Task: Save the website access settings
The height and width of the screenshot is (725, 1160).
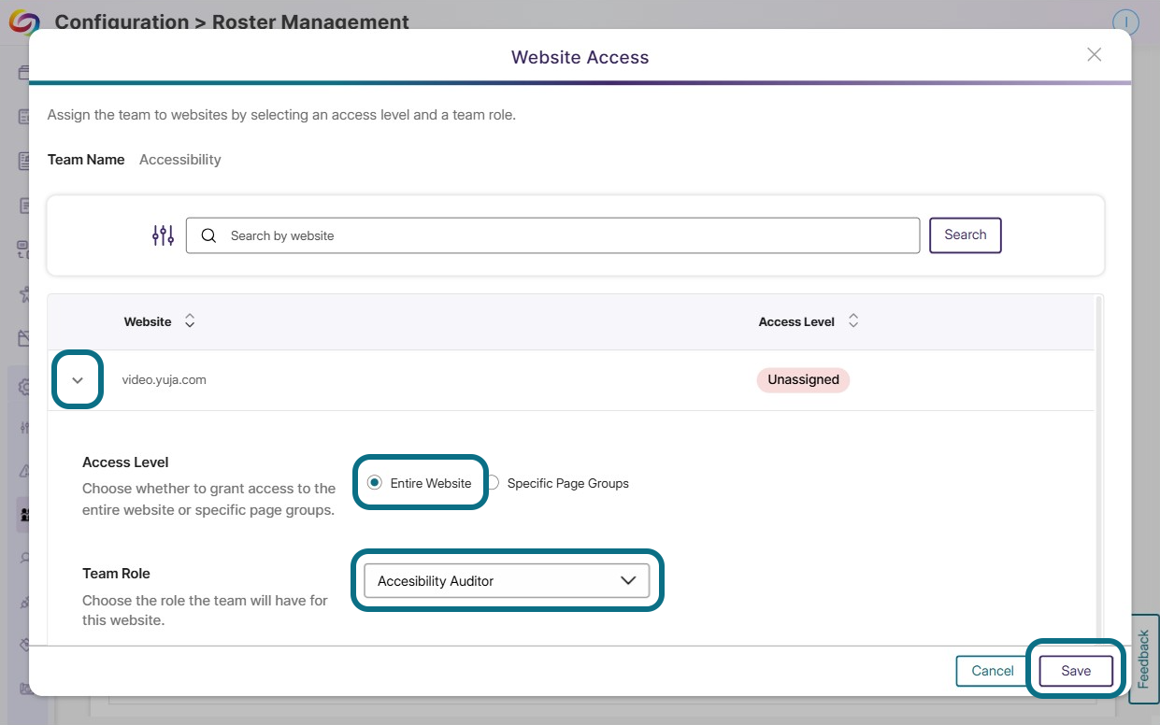Action: (1076, 671)
